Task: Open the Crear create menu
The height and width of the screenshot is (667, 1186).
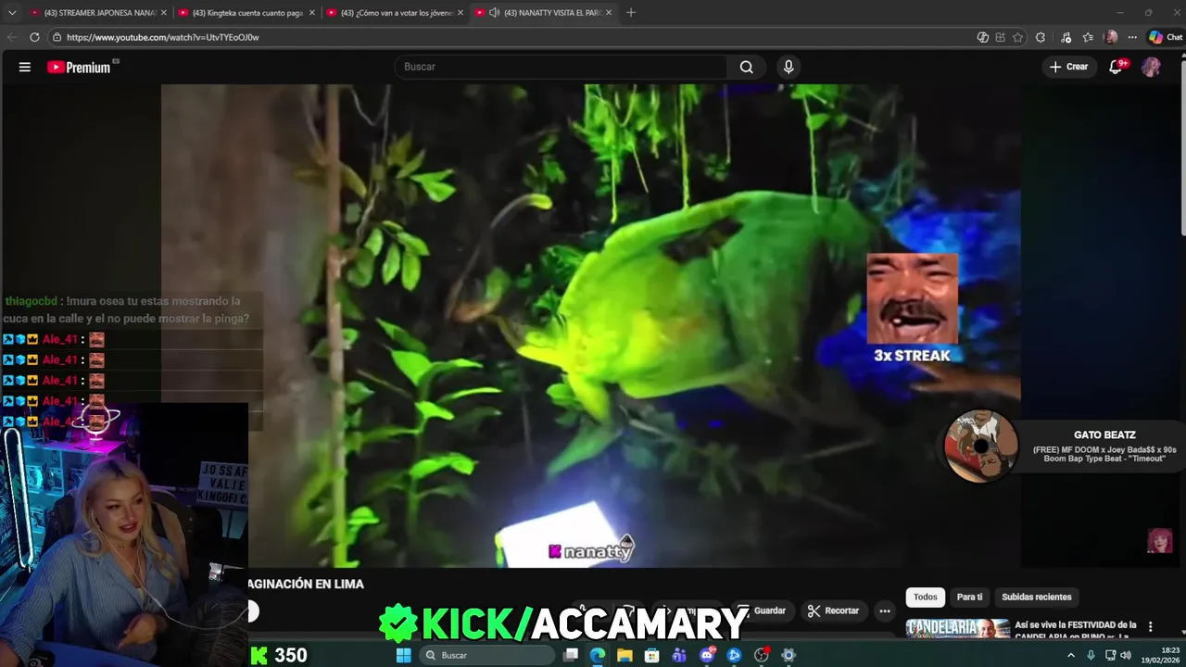Action: click(x=1068, y=67)
